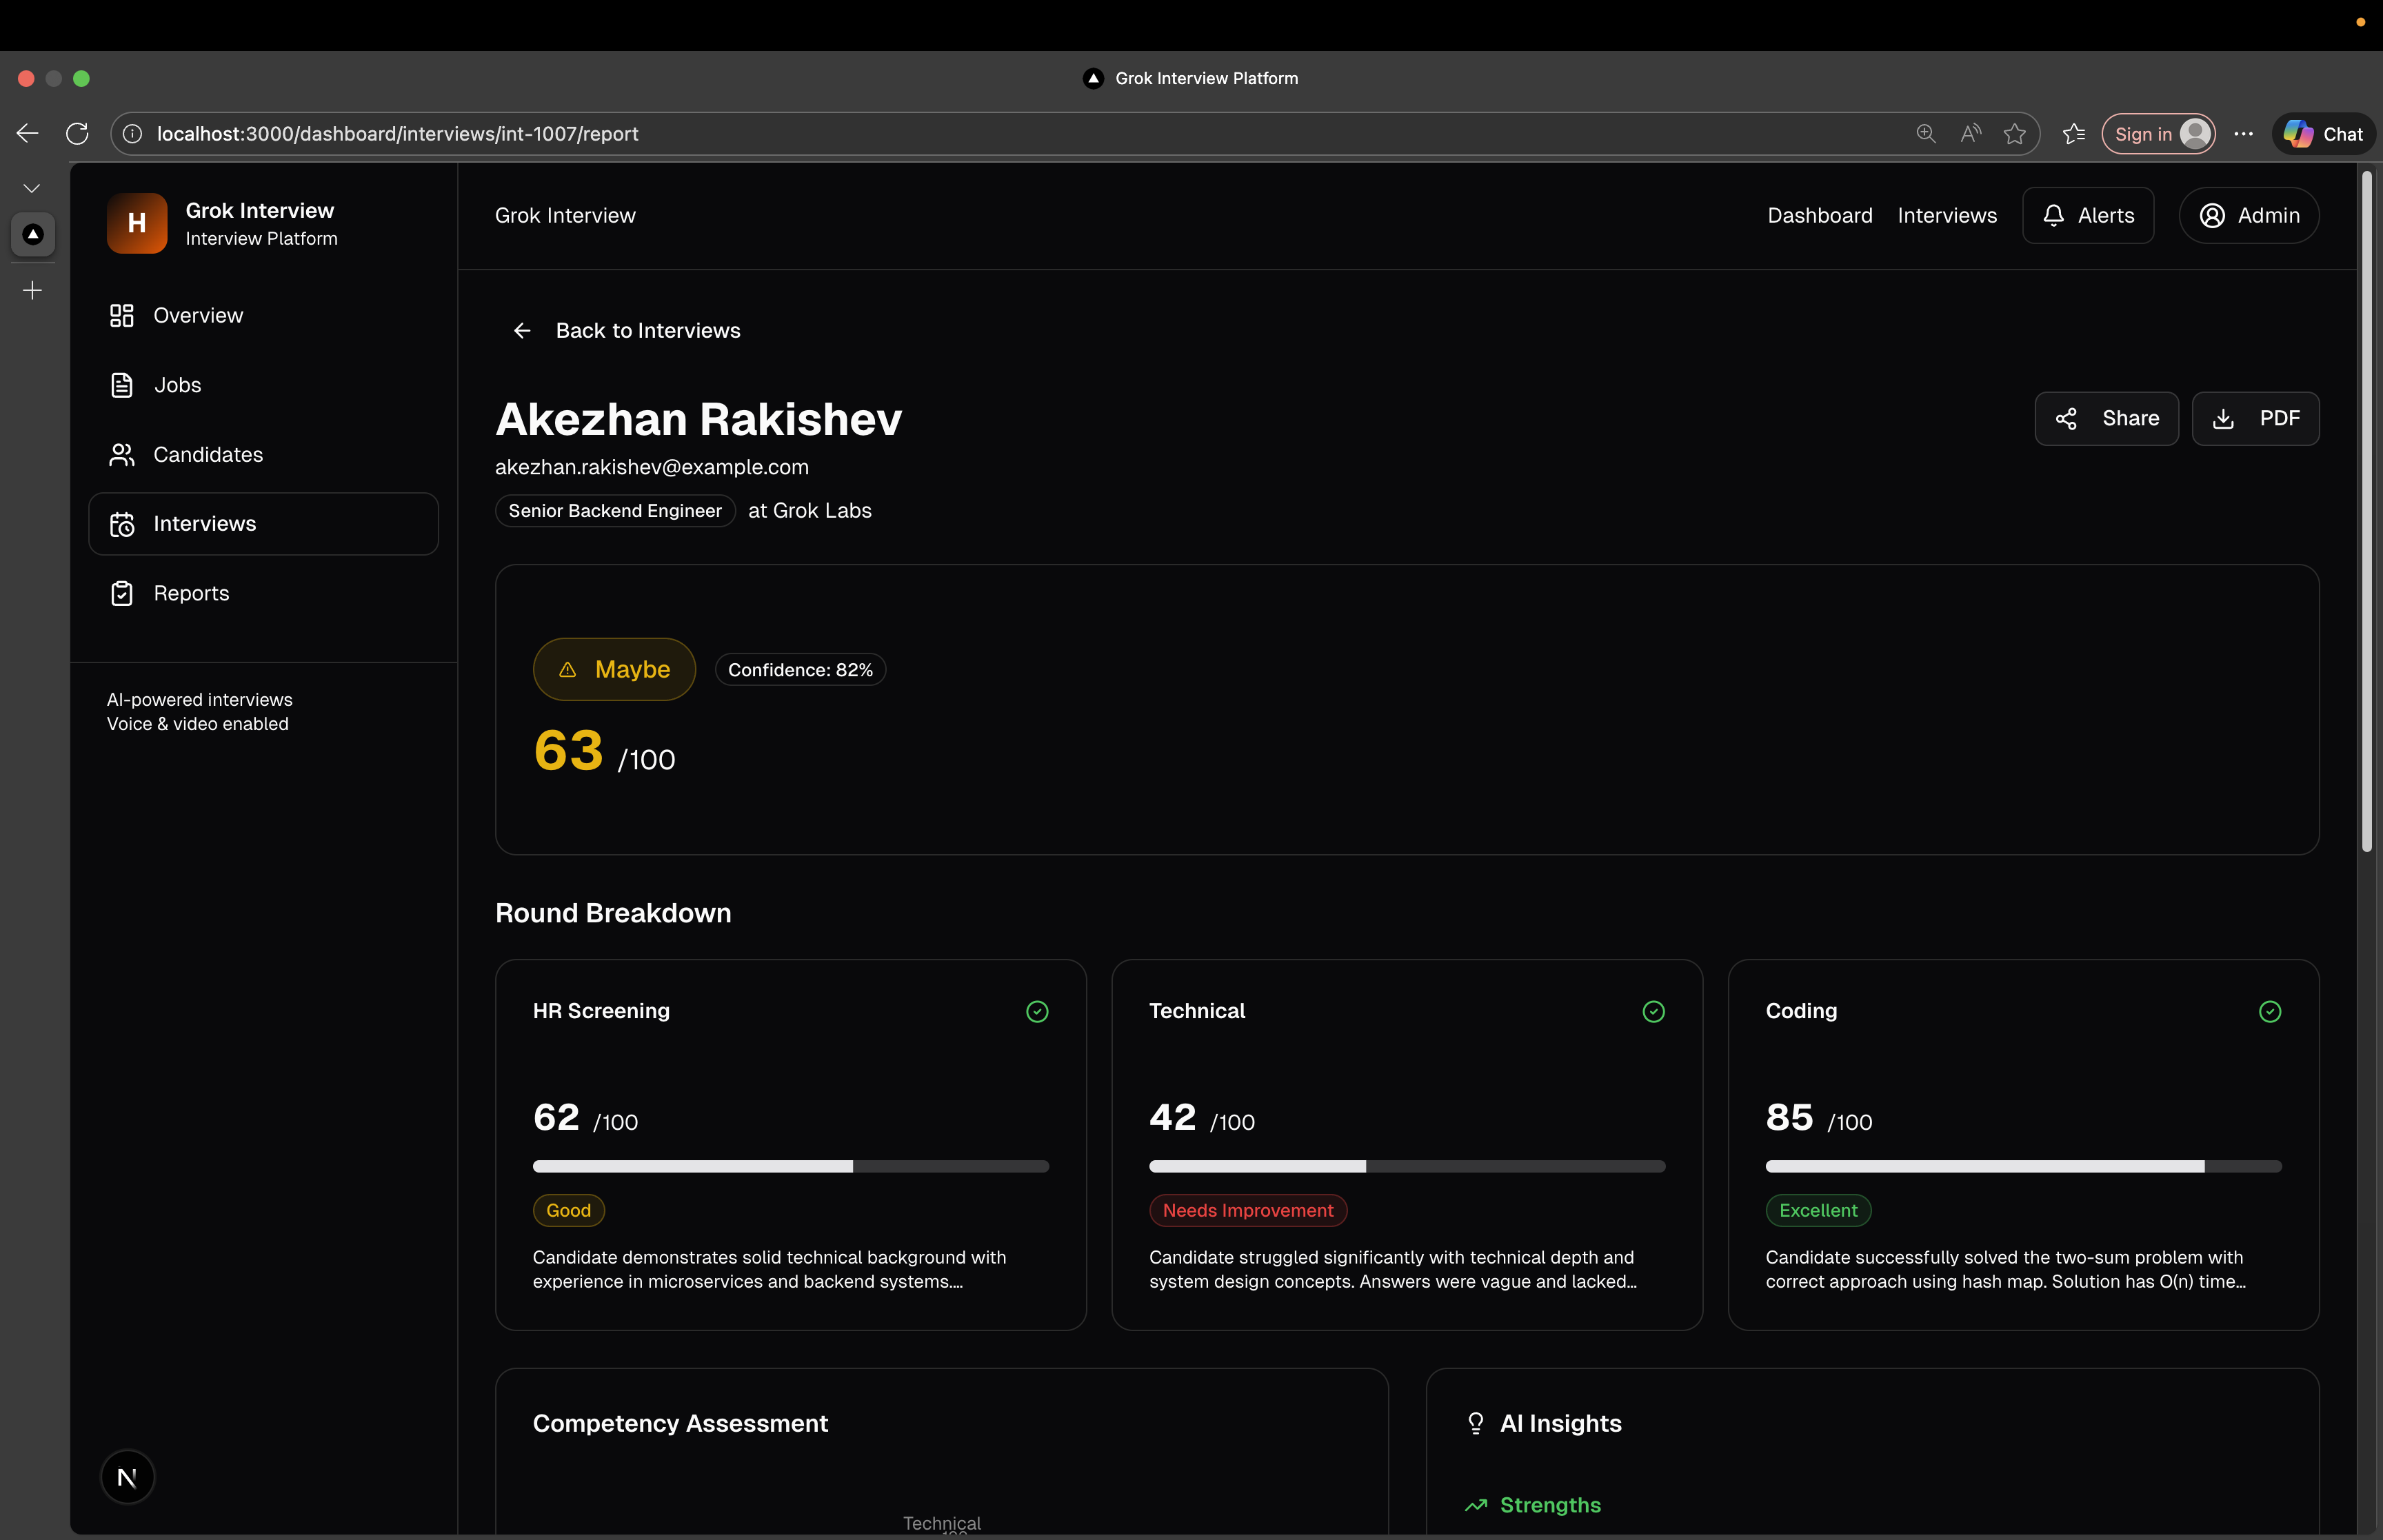The image size is (2383, 1540).
Task: Click the Jobs document icon
Action: tap(121, 385)
